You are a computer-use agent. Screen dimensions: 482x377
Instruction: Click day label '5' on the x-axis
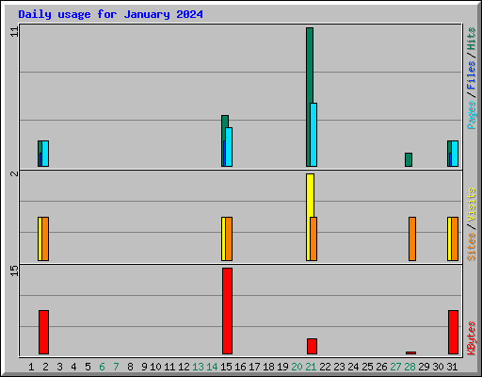(x=88, y=367)
